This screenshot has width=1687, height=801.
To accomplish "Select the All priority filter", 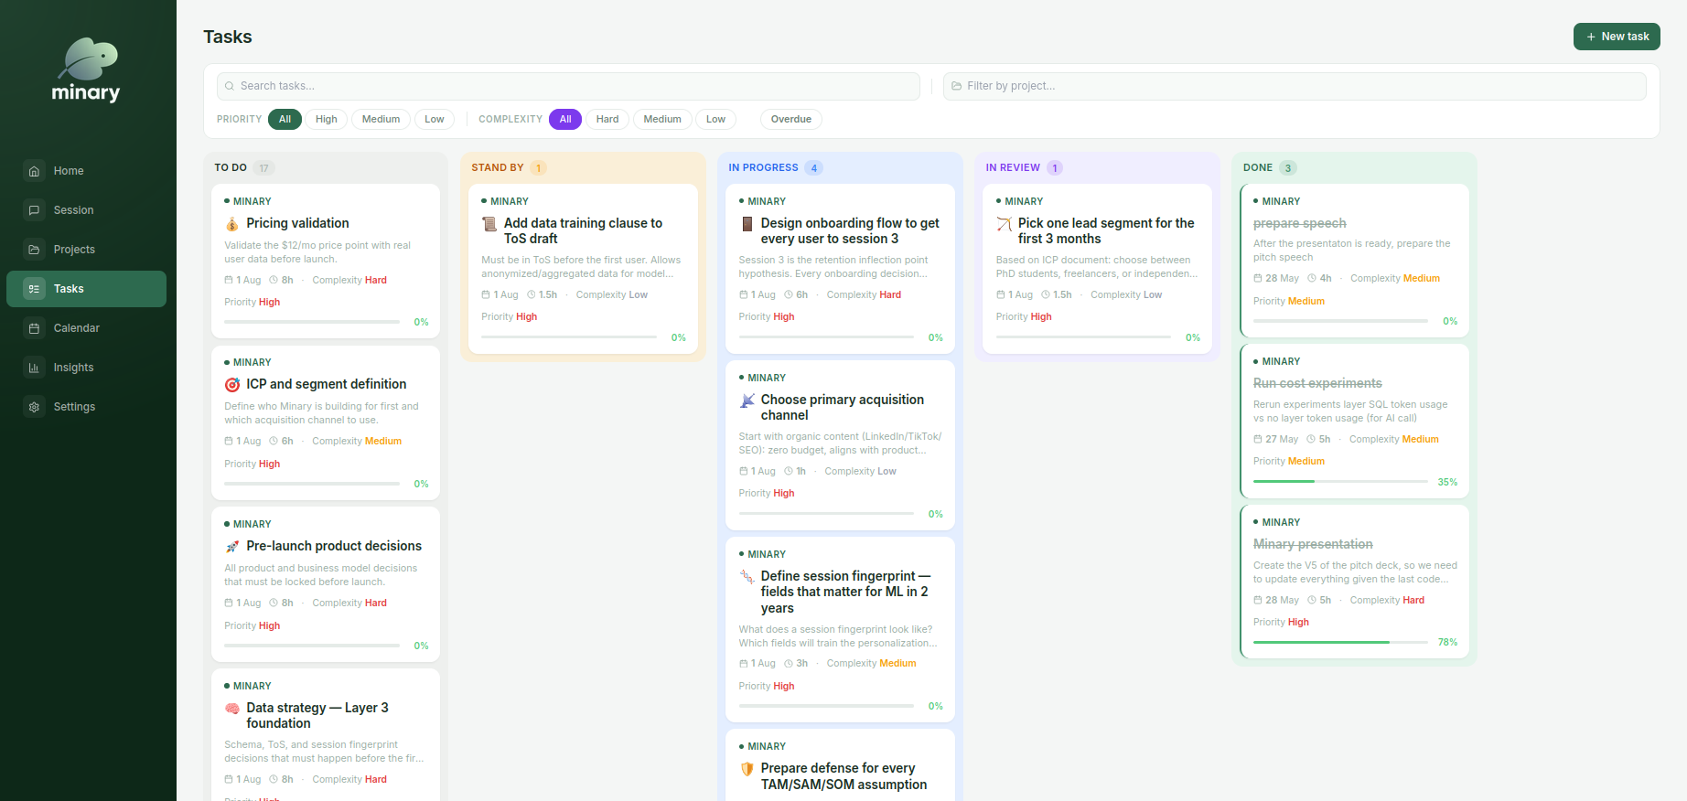I will pyautogui.click(x=285, y=119).
